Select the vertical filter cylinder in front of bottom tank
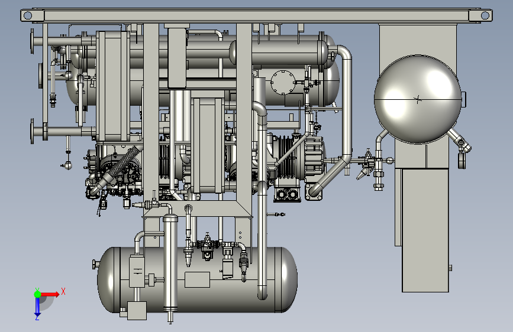The width and height of the screenshot is (513, 332). click(170, 265)
